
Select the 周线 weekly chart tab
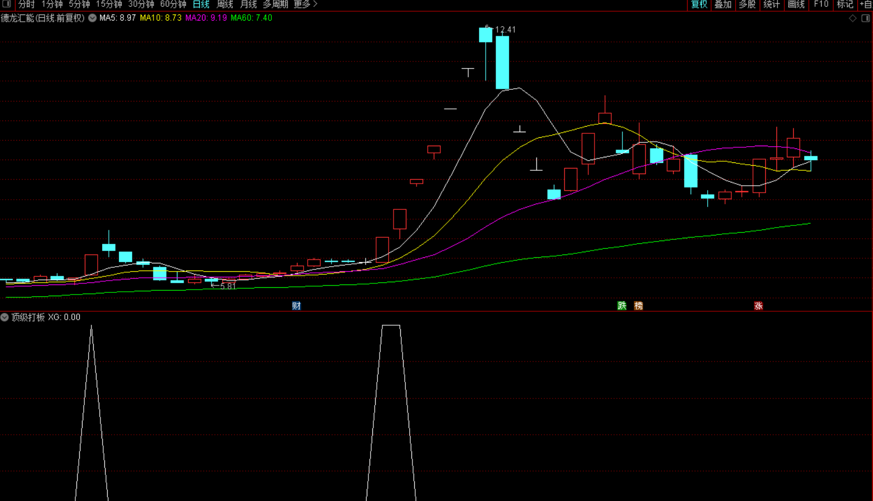tap(225, 4)
